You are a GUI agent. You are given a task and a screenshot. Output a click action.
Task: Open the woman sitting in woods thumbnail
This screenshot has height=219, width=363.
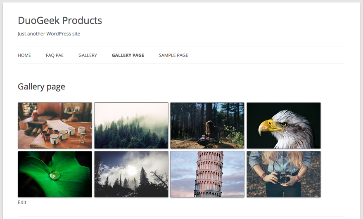click(207, 125)
